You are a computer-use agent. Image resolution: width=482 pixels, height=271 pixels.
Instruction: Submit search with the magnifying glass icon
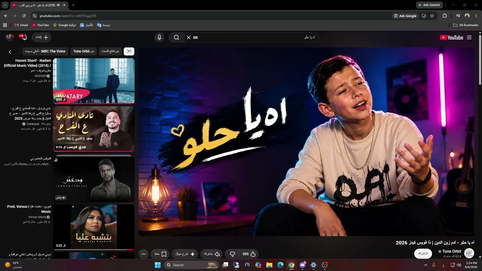pos(176,37)
